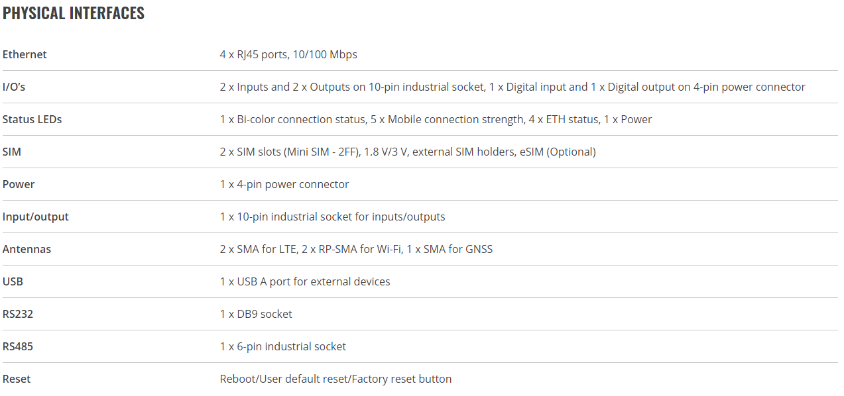Screen dimensions: 844x396
Task: Click the PHYSICAL INTERFACES heading
Action: coord(74,13)
